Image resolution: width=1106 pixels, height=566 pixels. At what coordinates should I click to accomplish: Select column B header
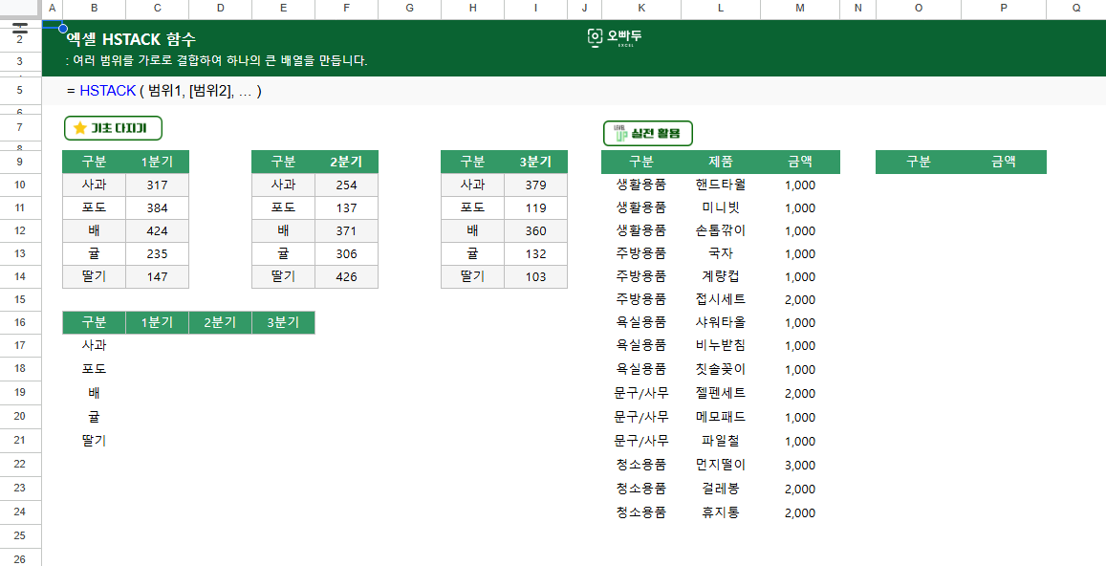point(95,9)
